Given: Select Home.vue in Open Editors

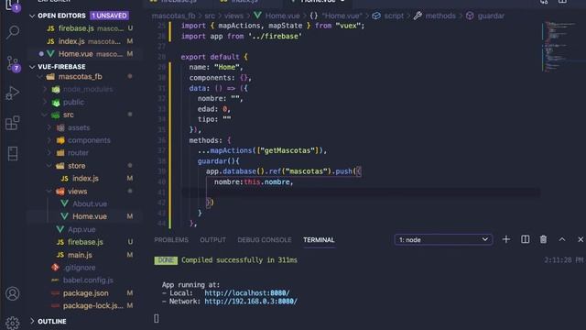Looking at the screenshot, I should click(75, 54).
